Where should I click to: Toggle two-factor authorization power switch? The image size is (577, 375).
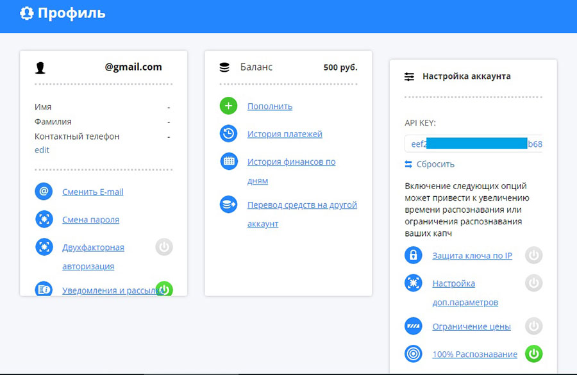pos(164,247)
